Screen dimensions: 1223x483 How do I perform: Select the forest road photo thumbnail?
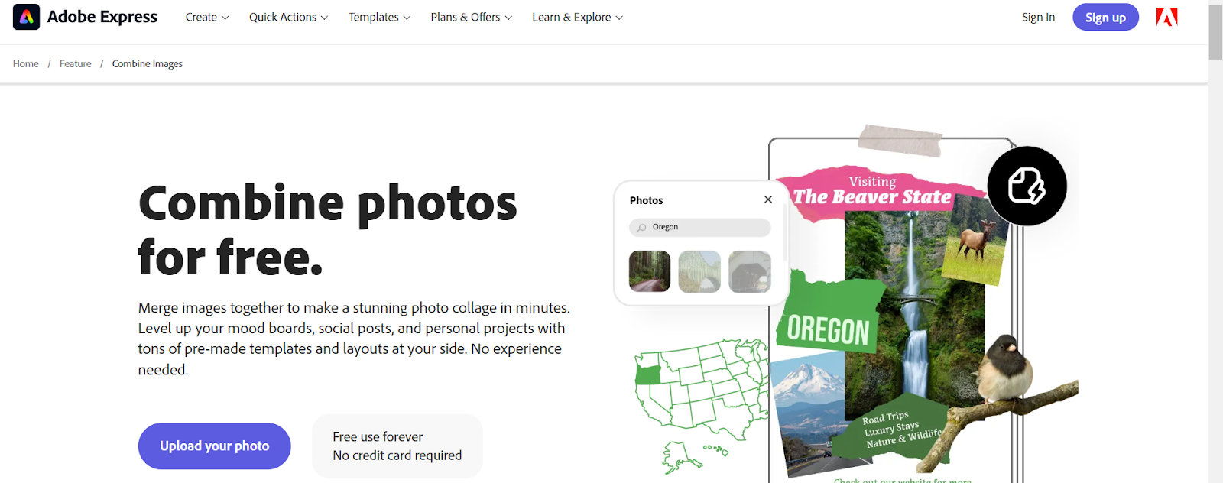650,271
